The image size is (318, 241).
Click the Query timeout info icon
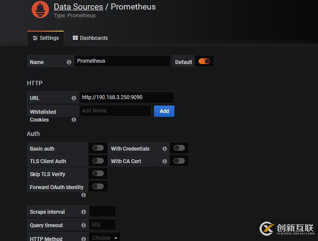pos(83,225)
